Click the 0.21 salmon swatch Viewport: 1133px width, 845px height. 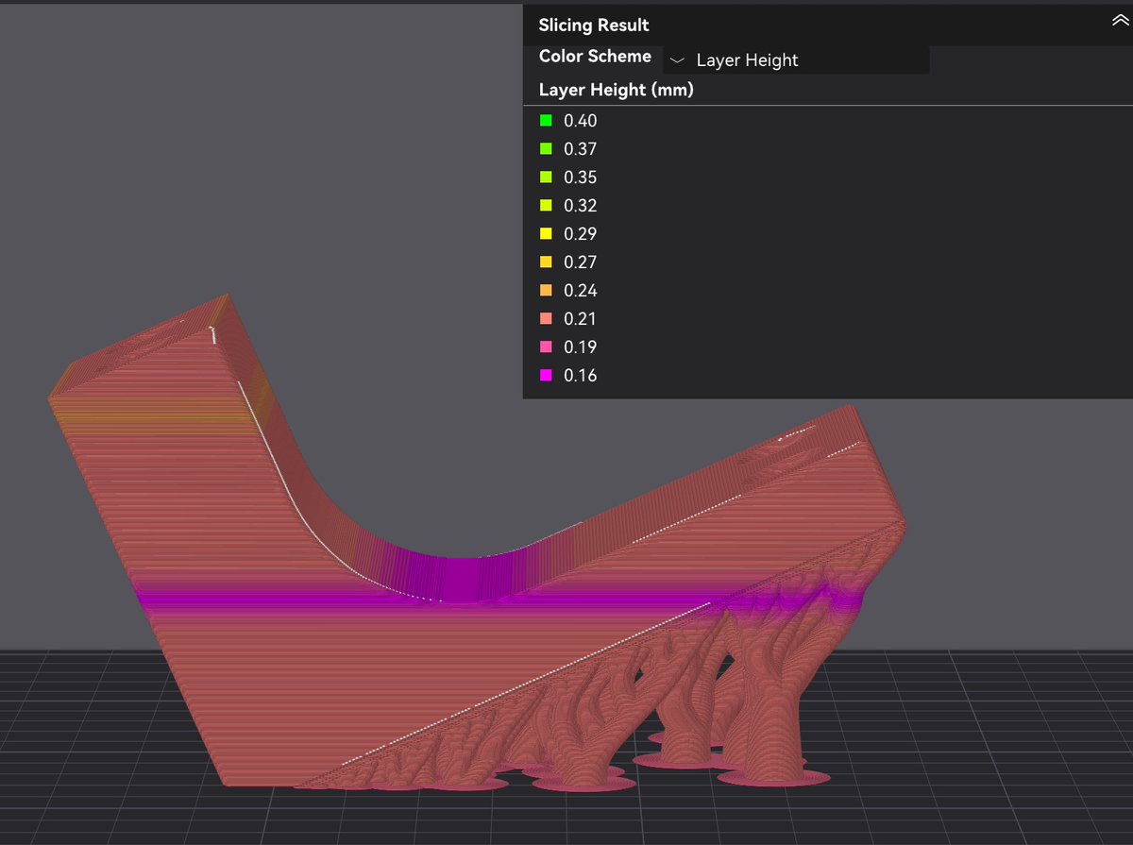click(546, 318)
